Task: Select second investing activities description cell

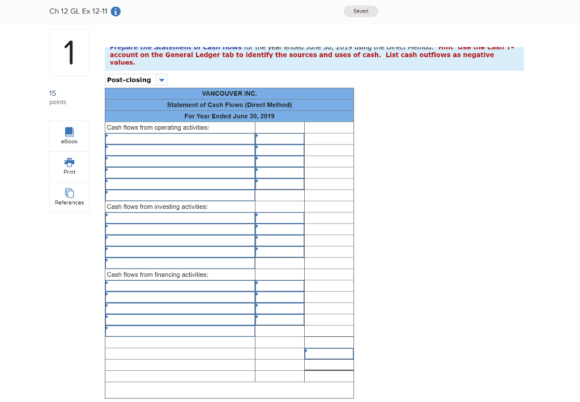Action: point(180,229)
